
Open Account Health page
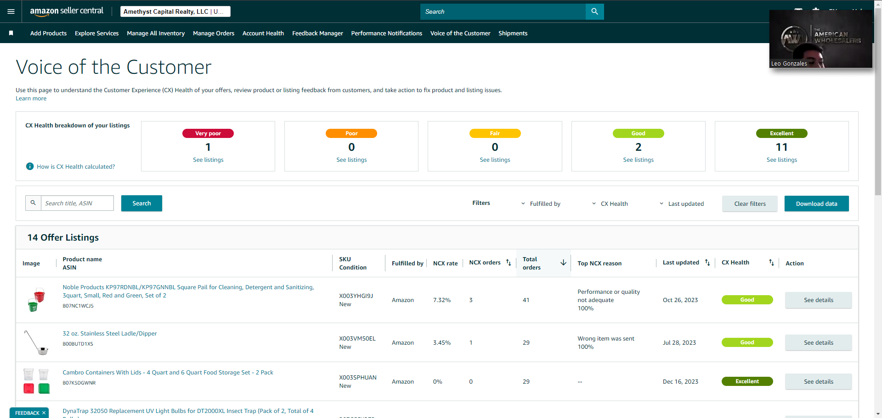pyautogui.click(x=263, y=33)
